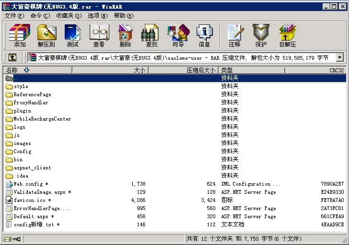
Task: Open the View (查看) toolbar icon
Action: pyautogui.click(x=99, y=35)
